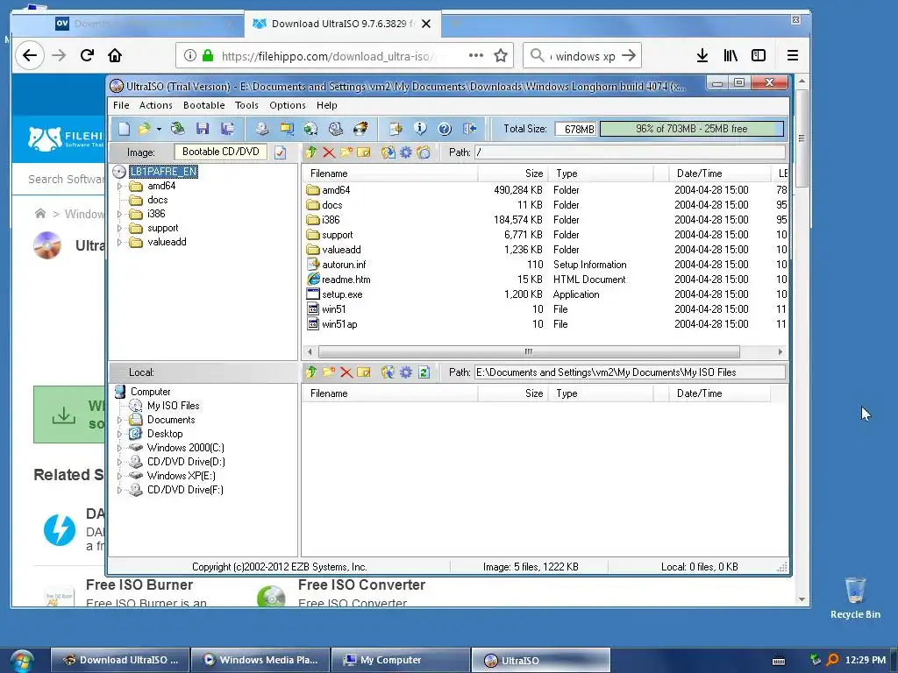898x673 pixels.
Task: Expand the Documents node in Local tree
Action: click(x=119, y=420)
